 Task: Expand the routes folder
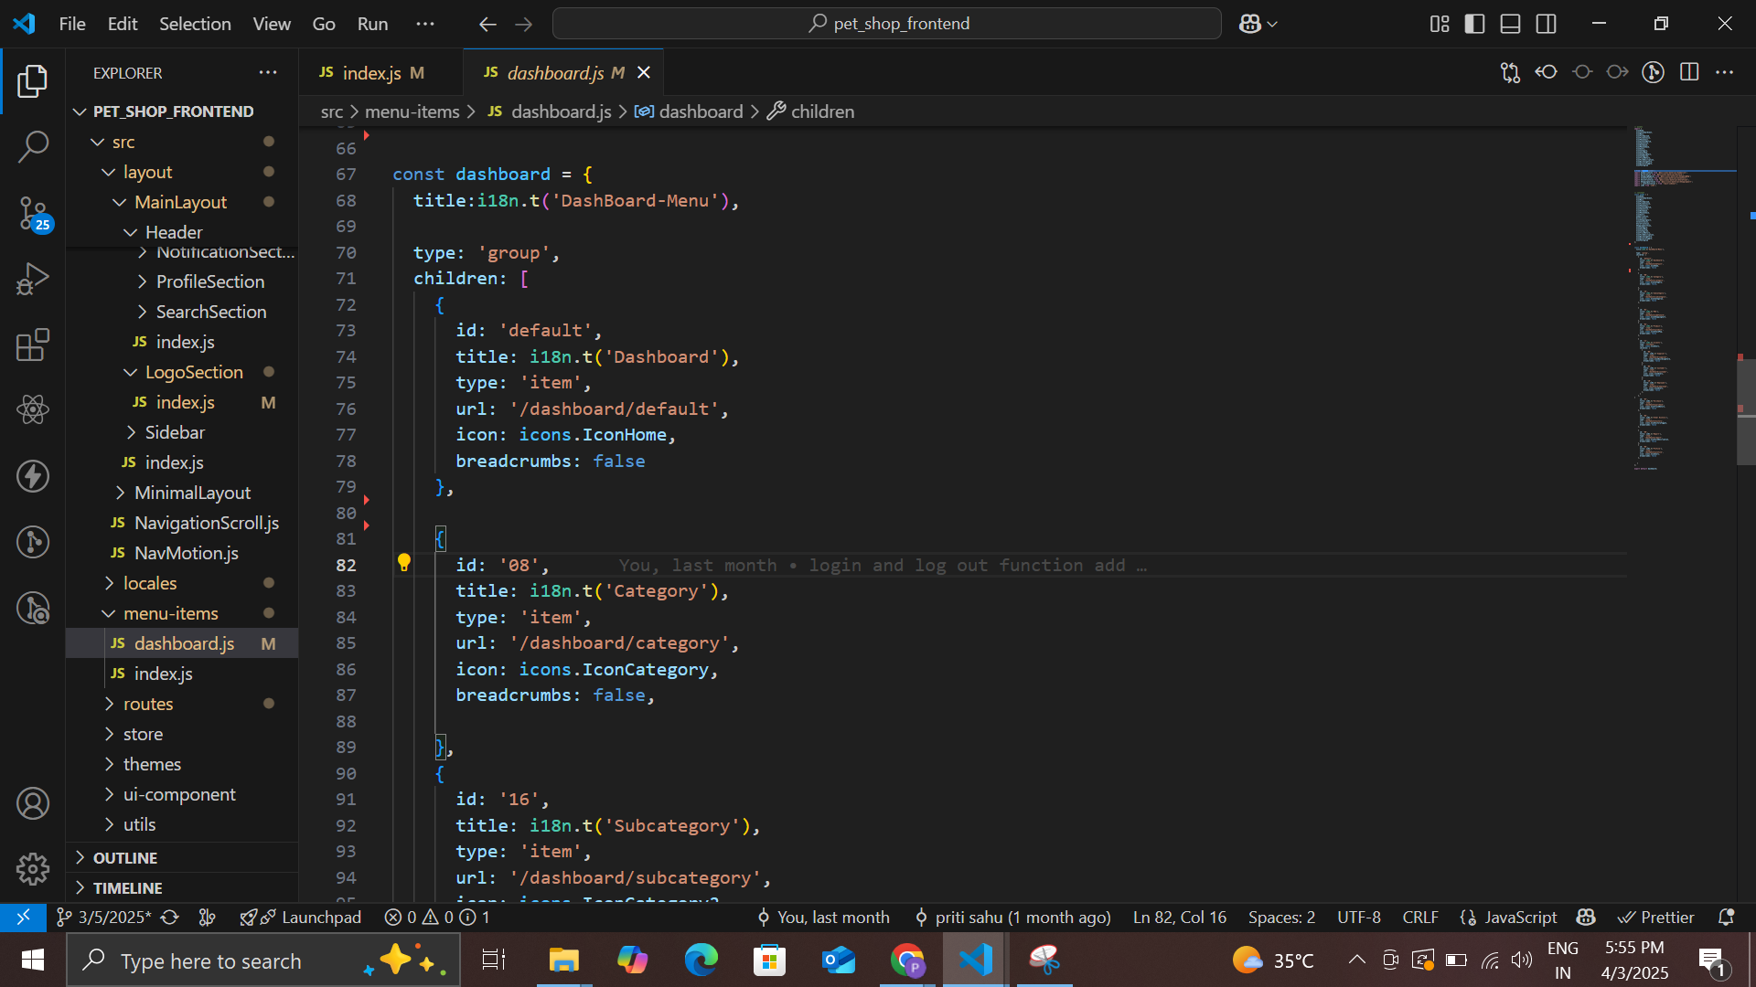(147, 704)
